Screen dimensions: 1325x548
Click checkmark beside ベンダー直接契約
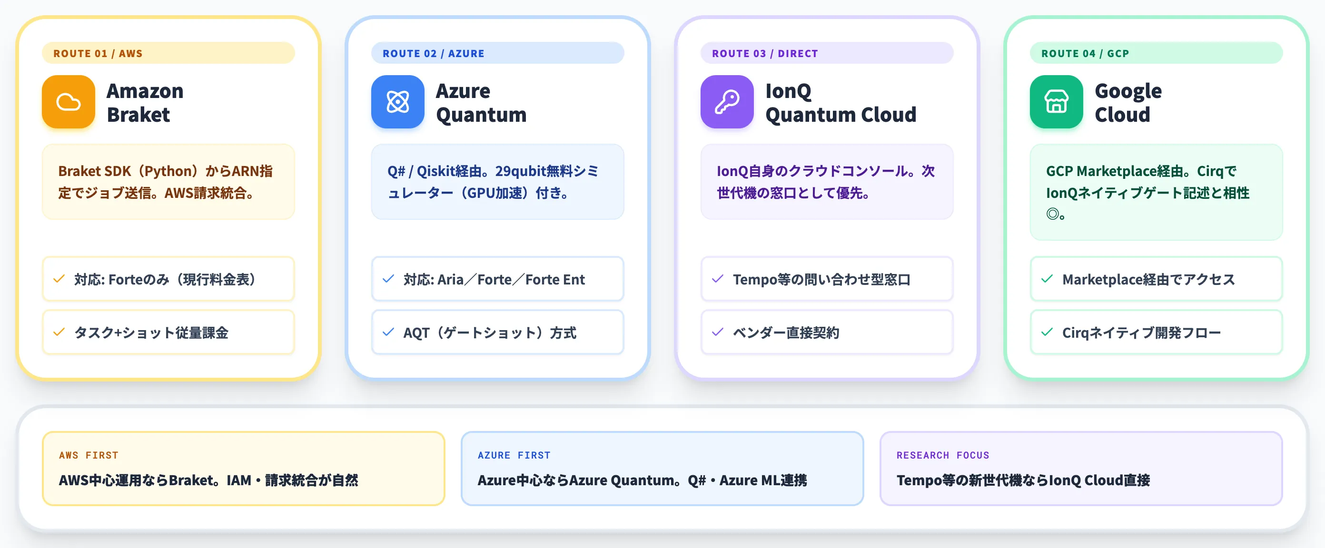(718, 332)
